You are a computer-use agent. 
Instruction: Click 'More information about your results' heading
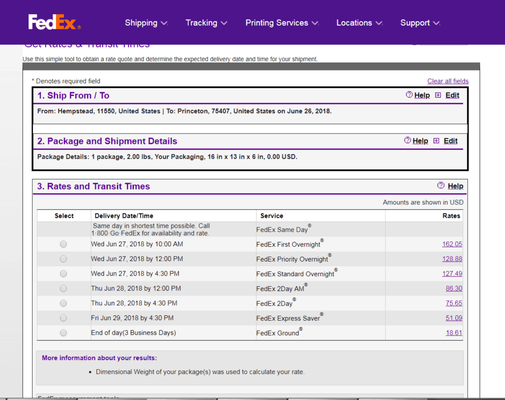click(99, 358)
